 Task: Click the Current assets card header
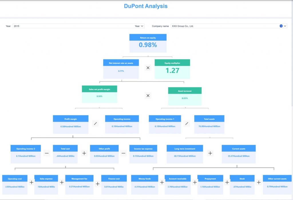239,148
